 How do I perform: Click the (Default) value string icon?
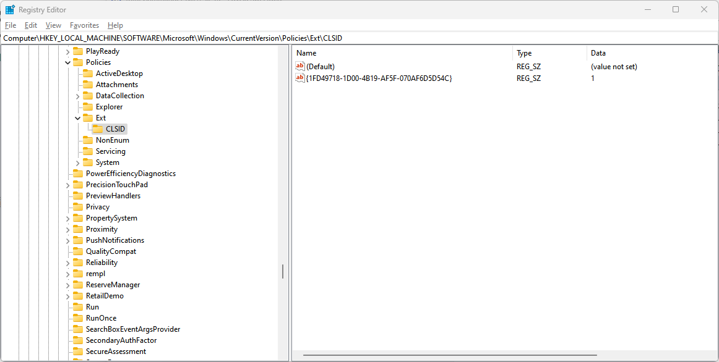click(300, 66)
